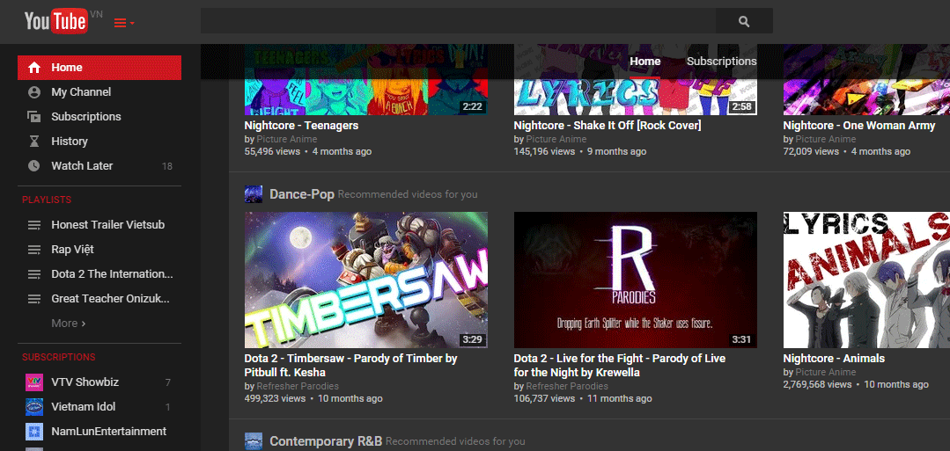Image resolution: width=950 pixels, height=451 pixels.
Task: Click Dota 2 - Live for the Fight title
Action: [x=620, y=365]
